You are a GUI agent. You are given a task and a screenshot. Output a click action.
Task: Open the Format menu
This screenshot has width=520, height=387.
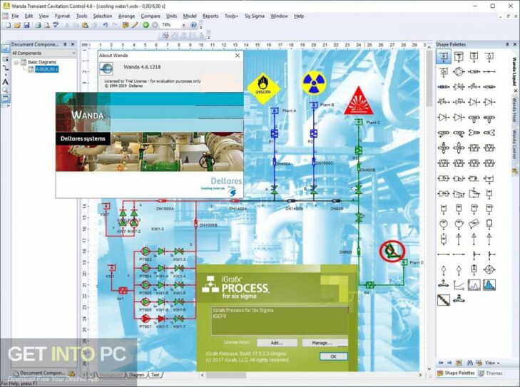62,16
